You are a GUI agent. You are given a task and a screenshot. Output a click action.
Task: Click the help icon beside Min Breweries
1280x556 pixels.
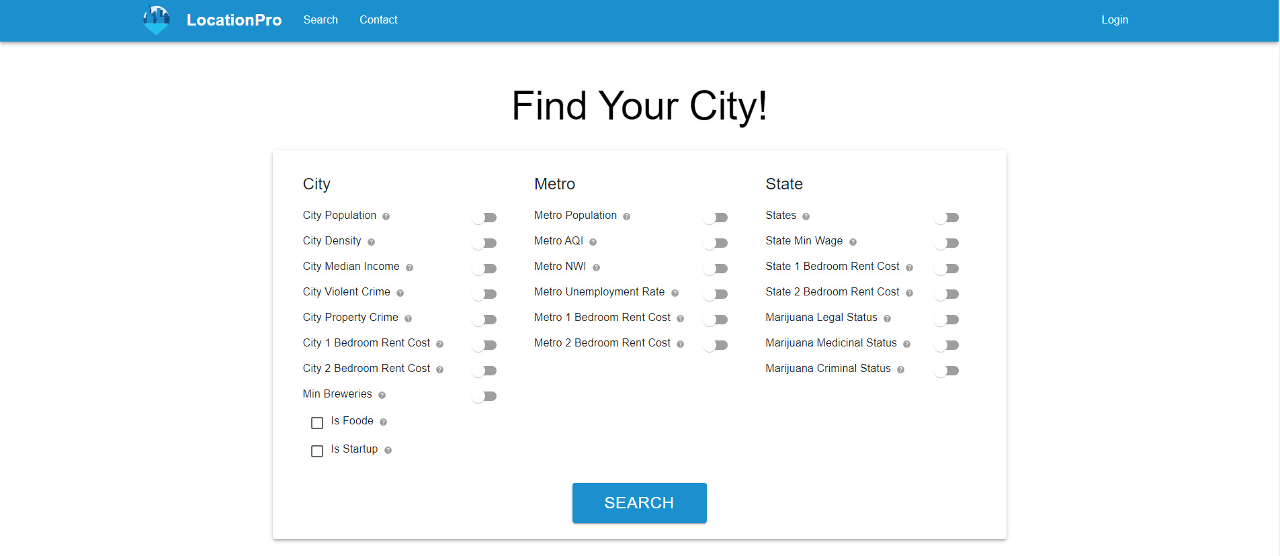click(382, 395)
